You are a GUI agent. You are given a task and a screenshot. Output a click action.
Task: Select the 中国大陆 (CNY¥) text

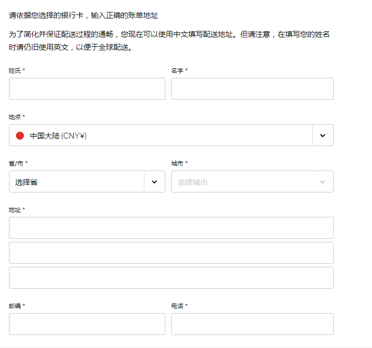[x=58, y=136]
